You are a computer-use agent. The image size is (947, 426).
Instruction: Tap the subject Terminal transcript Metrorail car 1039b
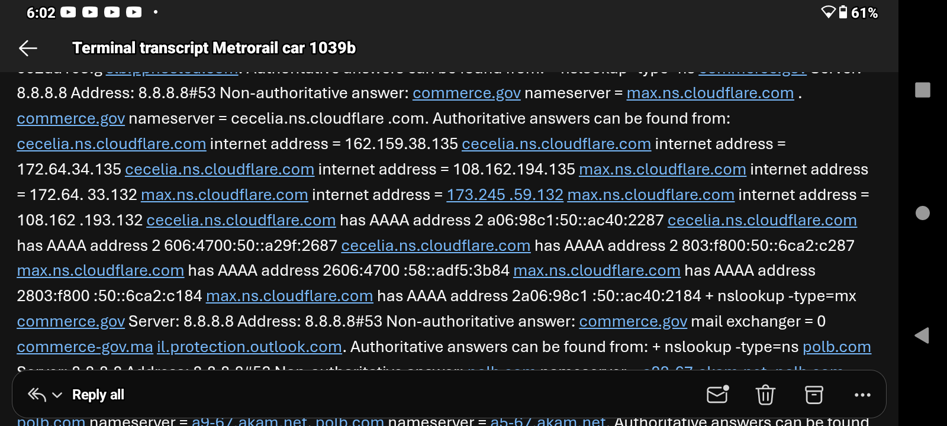(x=214, y=48)
